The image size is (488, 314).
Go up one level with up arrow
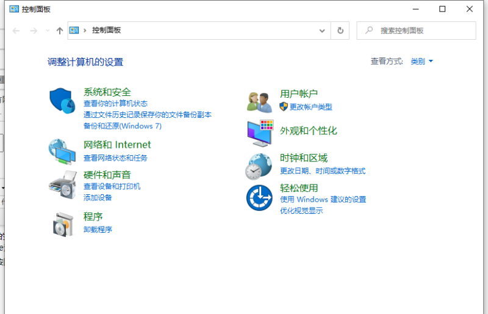point(59,31)
